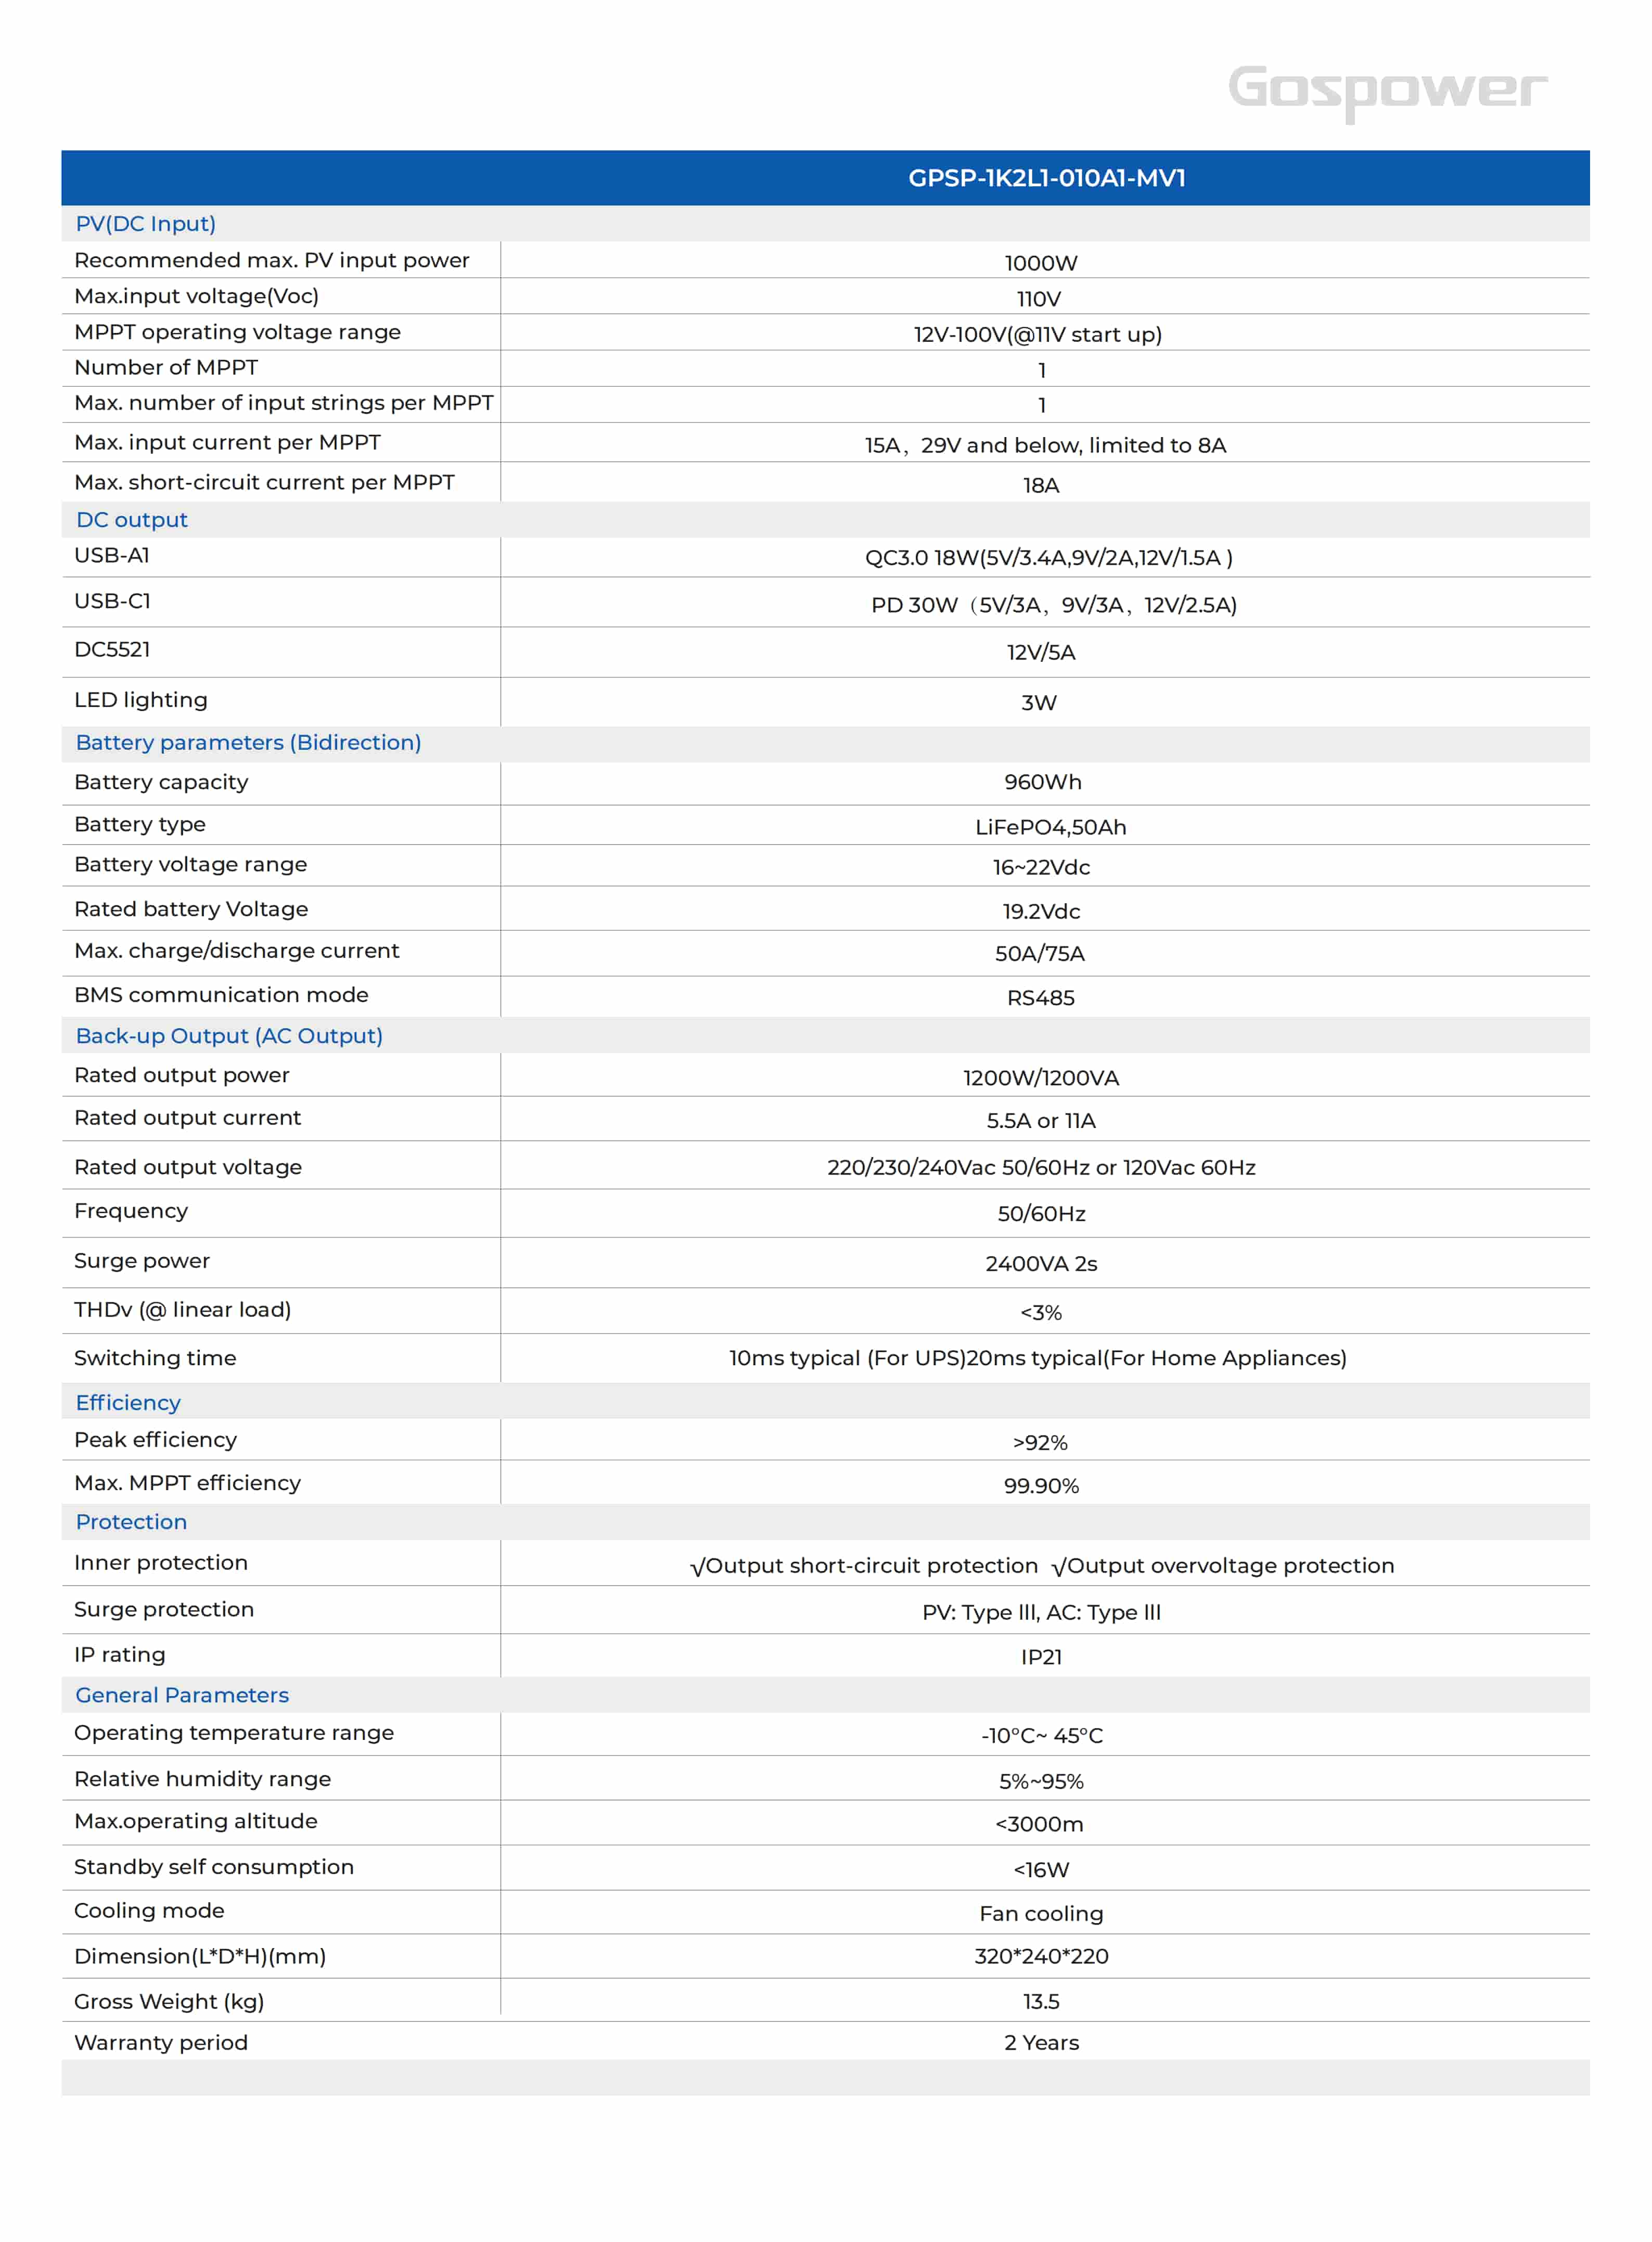This screenshot has width=1652, height=2242.
Task: Click the Protection section heading
Action: (x=131, y=1521)
